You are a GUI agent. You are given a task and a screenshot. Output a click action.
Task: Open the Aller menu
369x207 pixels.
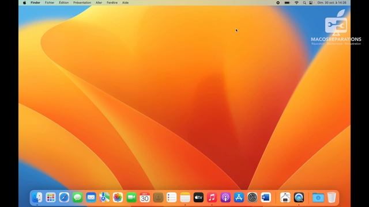[x=99, y=2]
